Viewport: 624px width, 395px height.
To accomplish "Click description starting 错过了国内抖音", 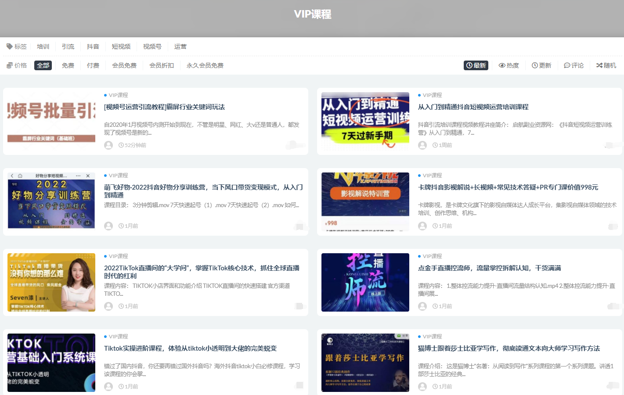I will tap(202, 370).
